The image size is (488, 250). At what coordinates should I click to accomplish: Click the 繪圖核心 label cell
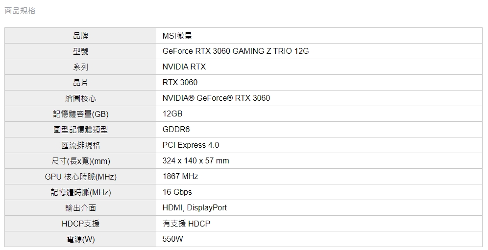pos(81,98)
